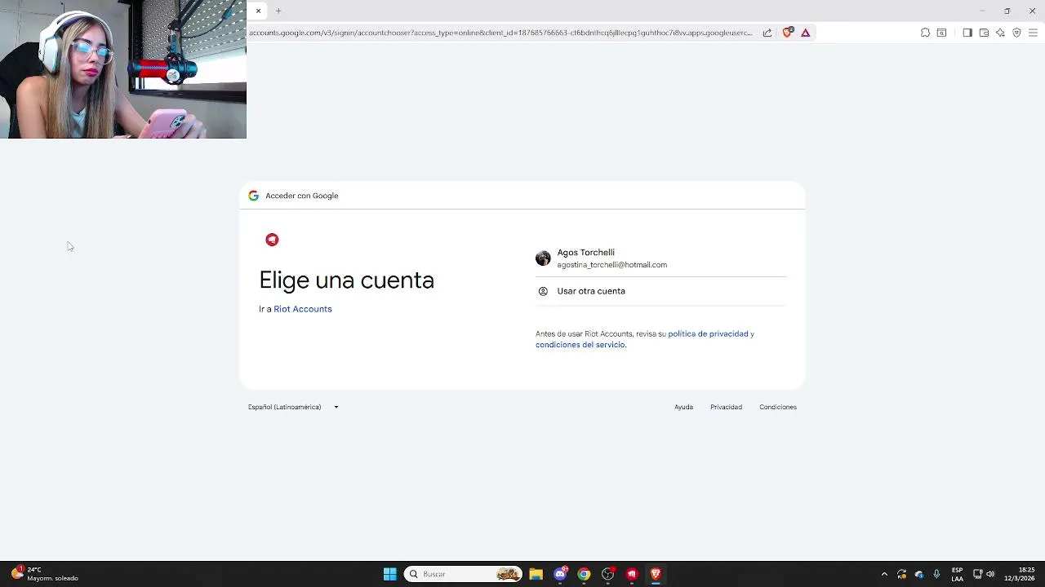Viewport: 1045px width, 587px height.
Task: Open the extensions puzzle icon
Action: click(x=925, y=33)
